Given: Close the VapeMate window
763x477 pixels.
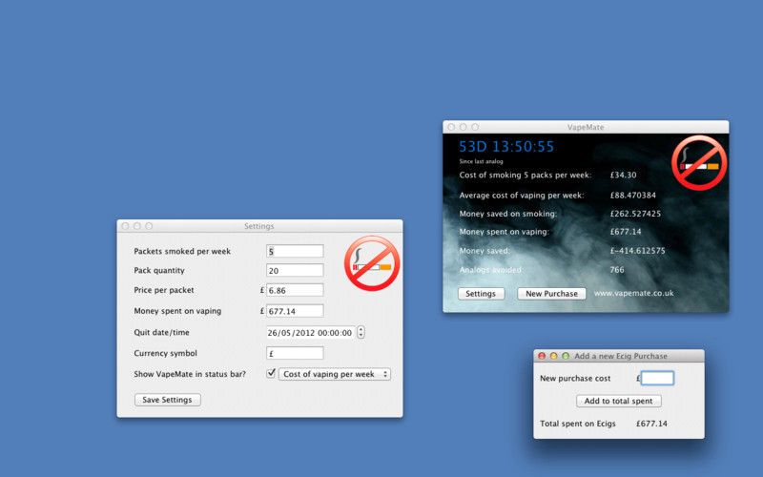Looking at the screenshot, I should click(451, 127).
